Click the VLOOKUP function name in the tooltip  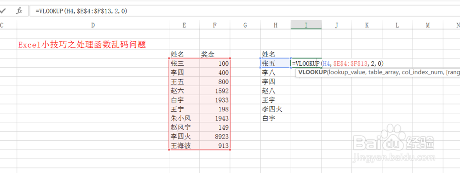pyautogui.click(x=312, y=73)
